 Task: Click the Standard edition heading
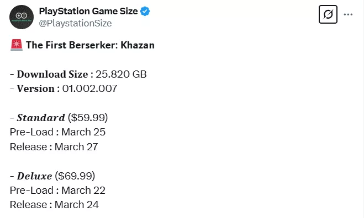(41, 118)
